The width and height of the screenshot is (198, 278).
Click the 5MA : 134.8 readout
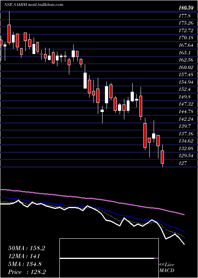[25, 264]
